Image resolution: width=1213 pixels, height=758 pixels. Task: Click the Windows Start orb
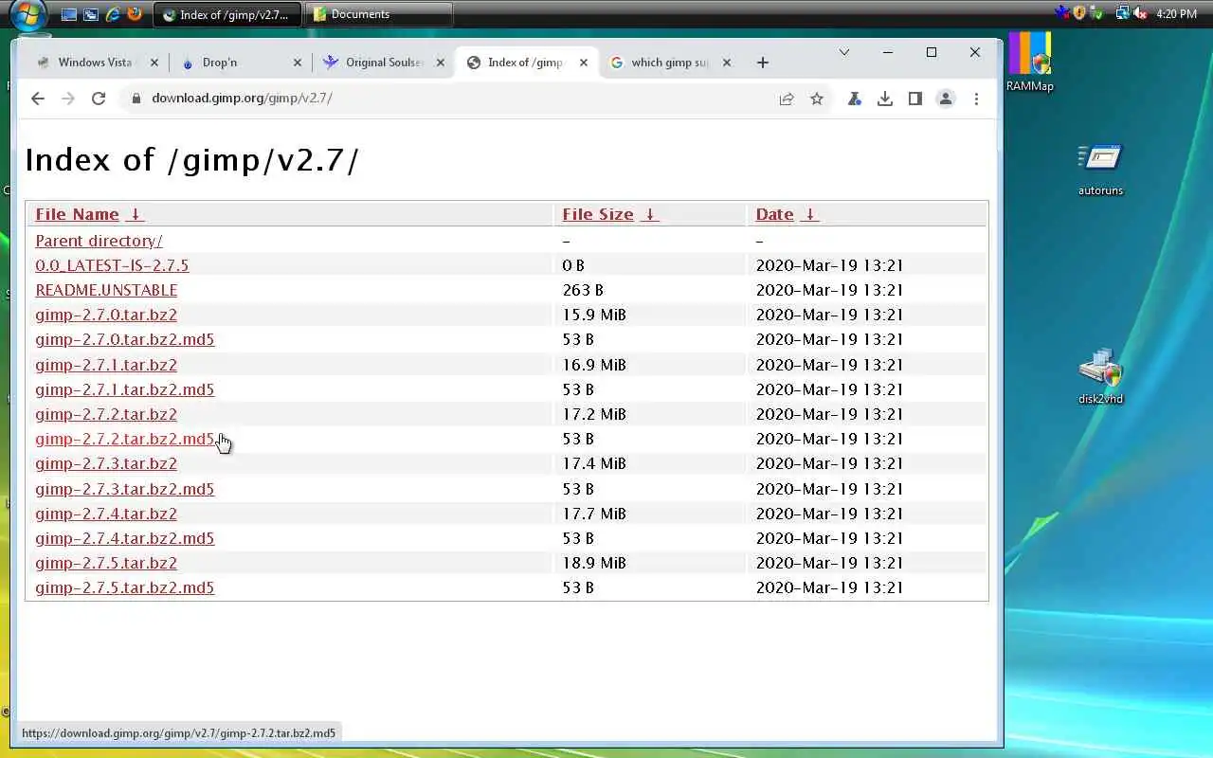point(28,15)
